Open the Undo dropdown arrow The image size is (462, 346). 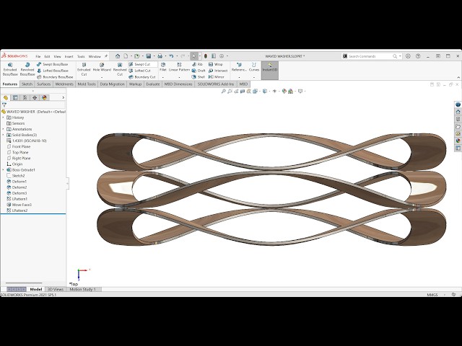(x=177, y=56)
